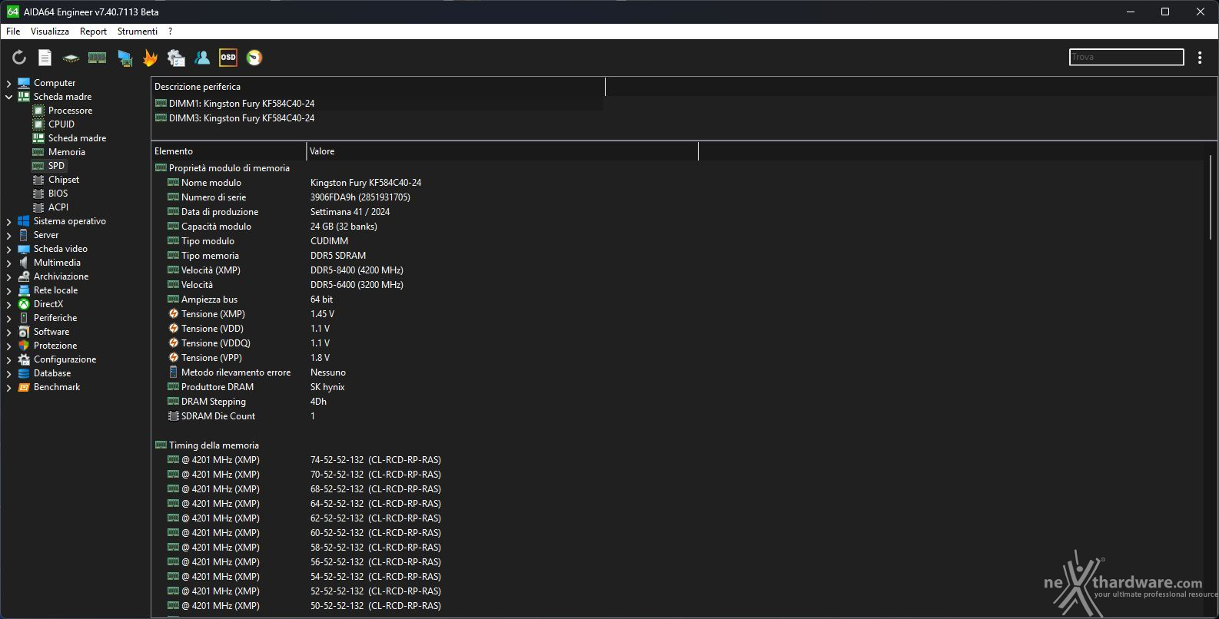Click the DirectX Xbox logo icon
The height and width of the screenshot is (619, 1219).
click(24, 304)
